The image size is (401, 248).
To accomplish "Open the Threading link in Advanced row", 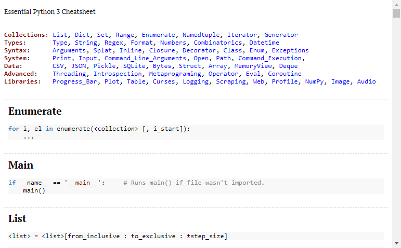I will point(69,74).
